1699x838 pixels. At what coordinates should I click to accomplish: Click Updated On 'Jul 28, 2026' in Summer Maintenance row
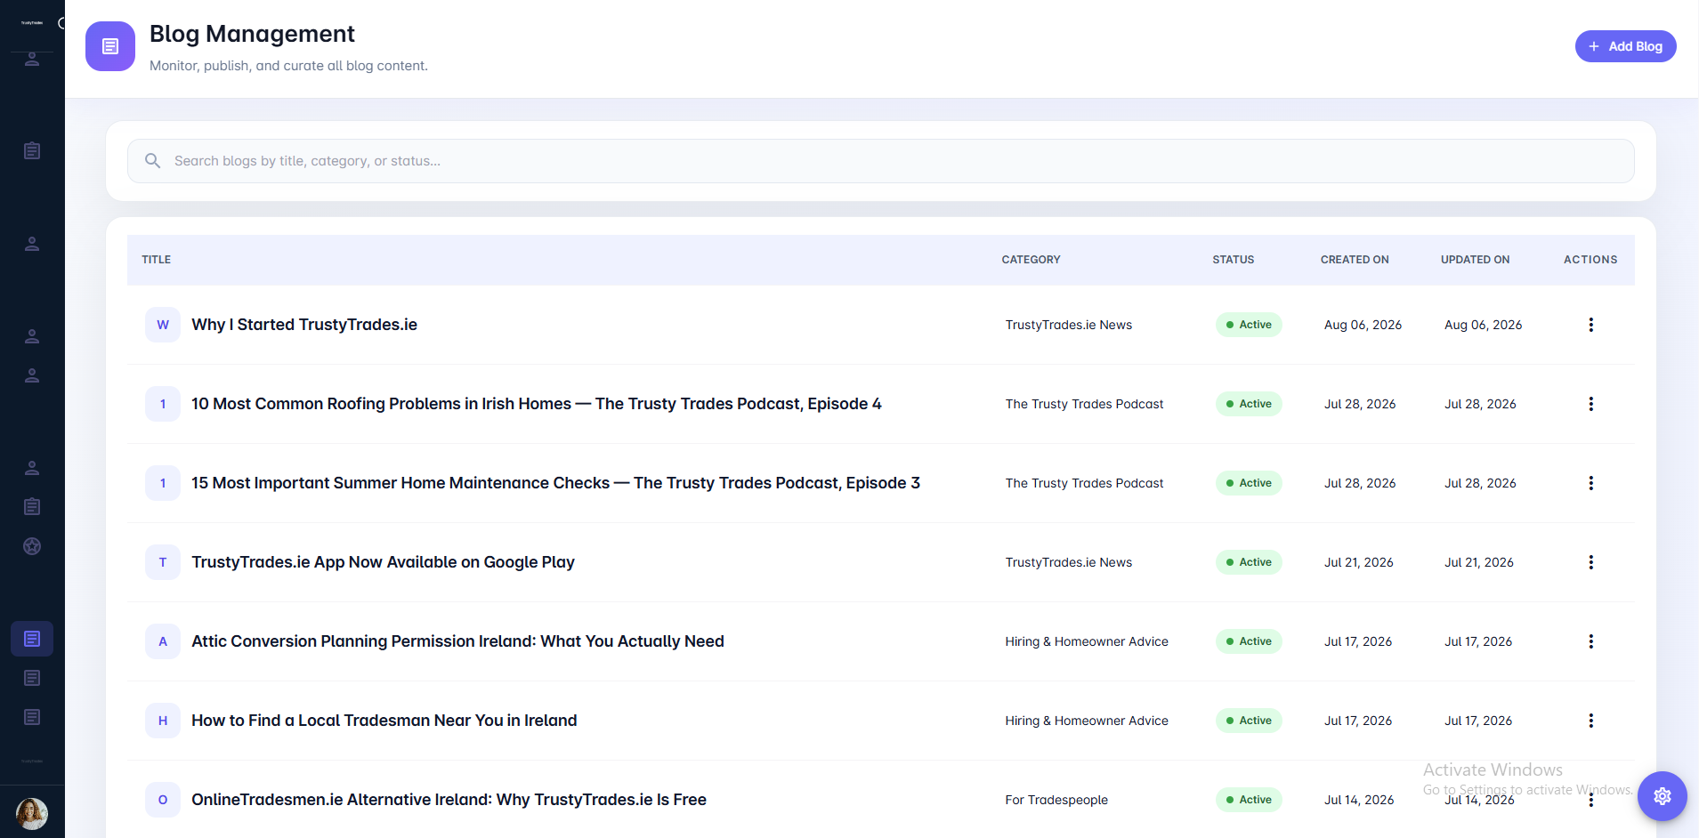(x=1480, y=483)
